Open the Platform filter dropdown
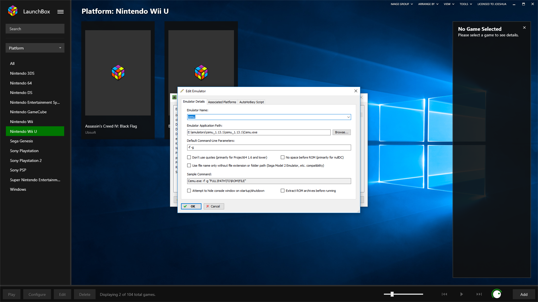This screenshot has height=302, width=538. pyautogui.click(x=35, y=48)
